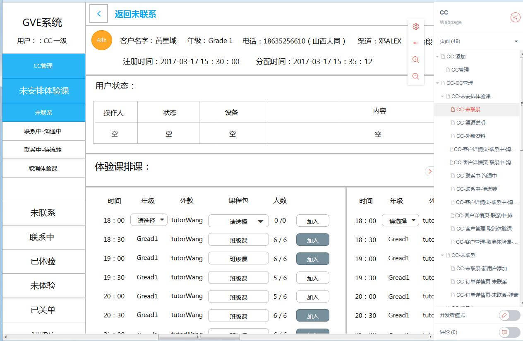Open the 18:00 课程包 请选择 dropdown
This screenshot has height=341, width=523.
[238, 221]
